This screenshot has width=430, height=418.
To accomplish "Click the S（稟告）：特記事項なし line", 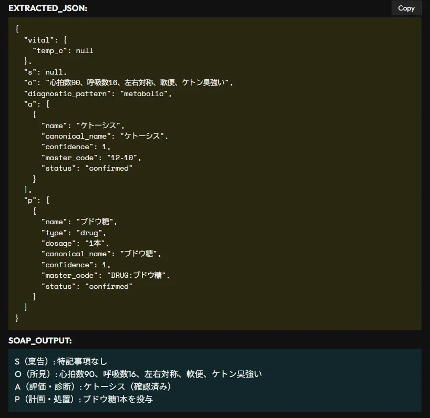I will (x=61, y=362).
